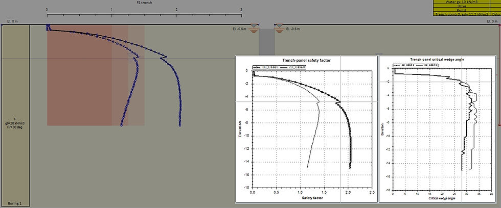Click the 3D_Case0 legend entry in safety factor chart

(x=266, y=67)
